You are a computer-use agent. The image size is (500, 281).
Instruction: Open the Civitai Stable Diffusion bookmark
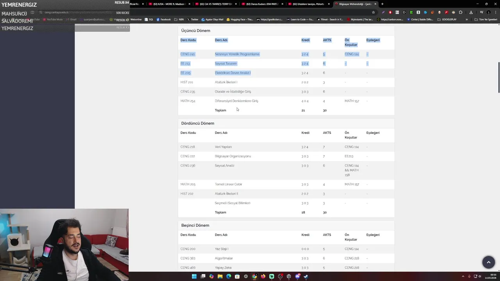tap(420, 20)
